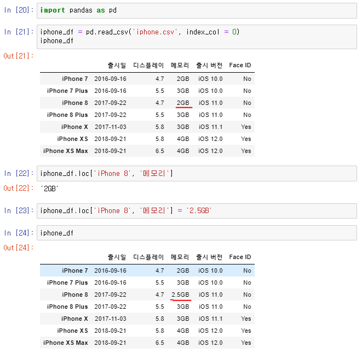Click the In [23] assignment code cell
Screen dimensions: 362x353
click(x=197, y=211)
